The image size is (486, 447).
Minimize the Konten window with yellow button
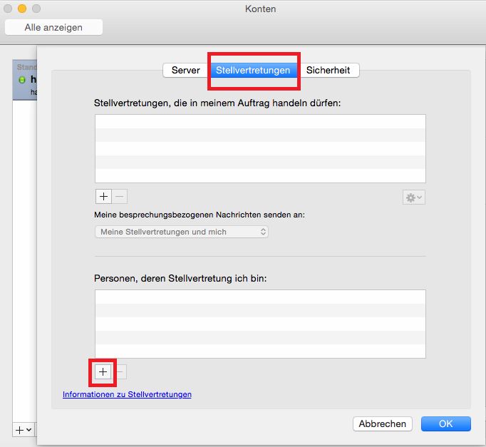click(x=22, y=9)
